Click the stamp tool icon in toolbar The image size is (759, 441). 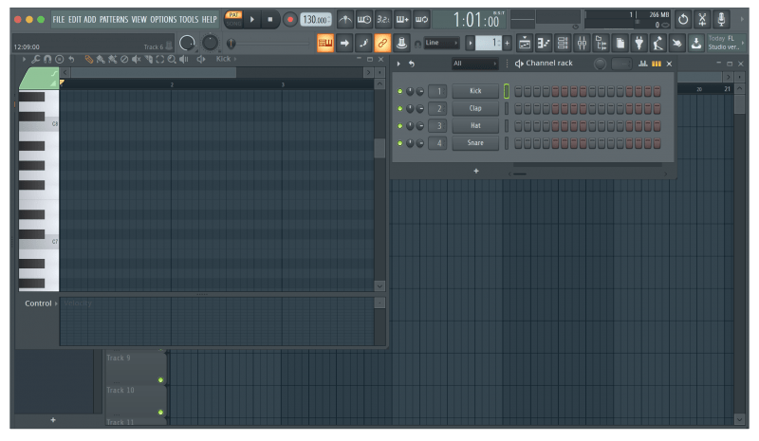click(401, 43)
